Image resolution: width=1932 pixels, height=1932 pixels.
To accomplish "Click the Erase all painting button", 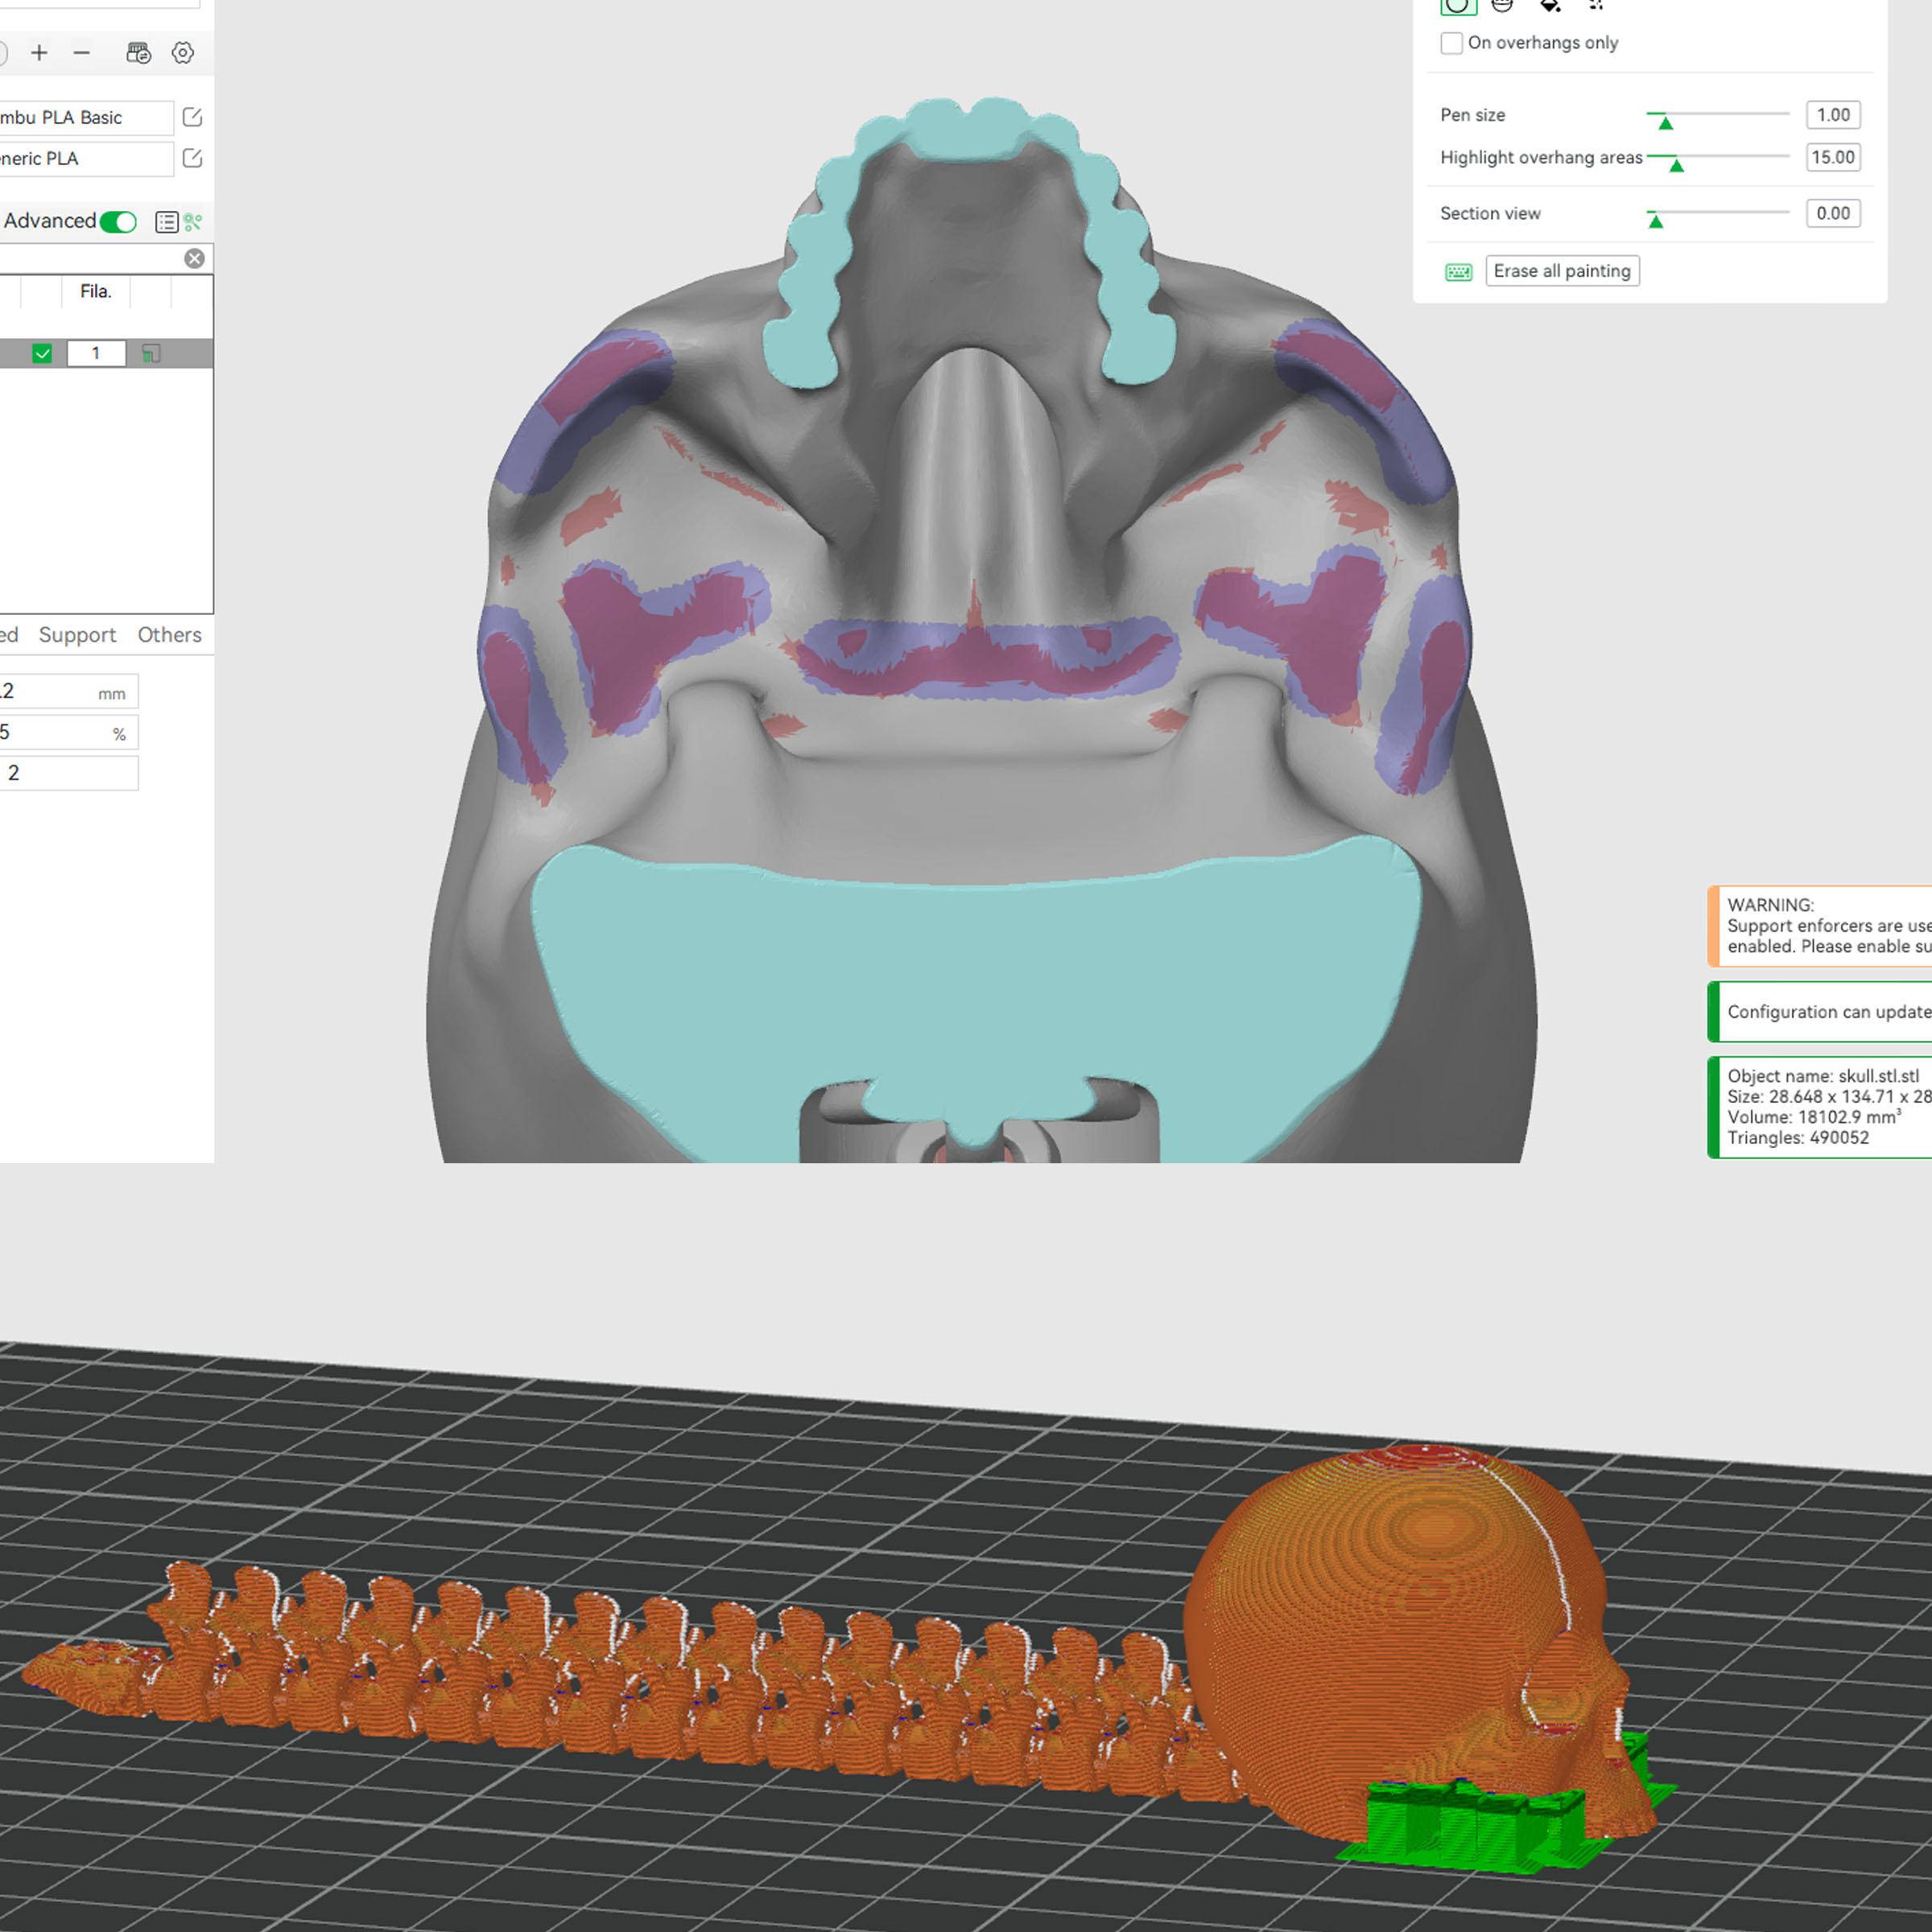I will (1562, 271).
